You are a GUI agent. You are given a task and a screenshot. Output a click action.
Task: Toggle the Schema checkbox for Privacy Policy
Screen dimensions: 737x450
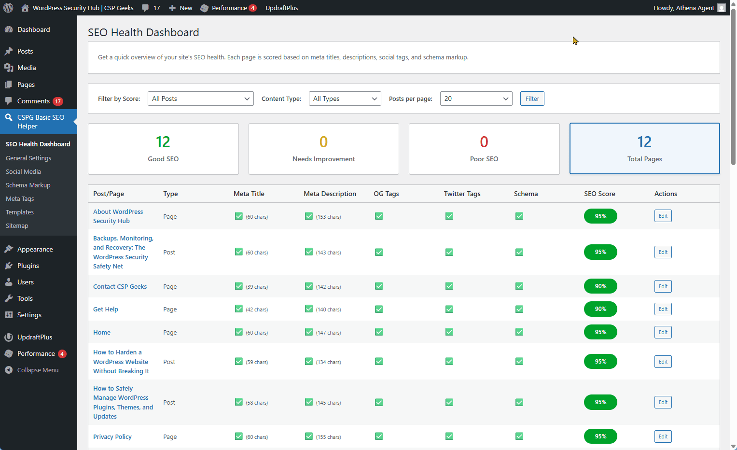tap(519, 436)
